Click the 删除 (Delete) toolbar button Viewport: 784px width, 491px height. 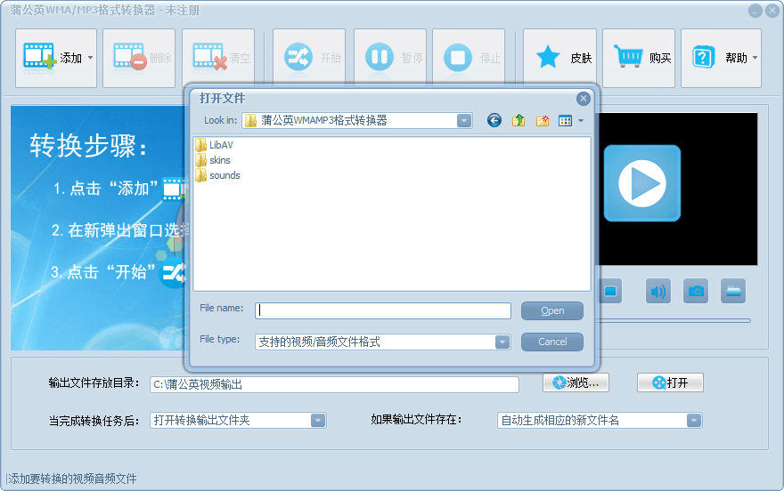(139, 58)
